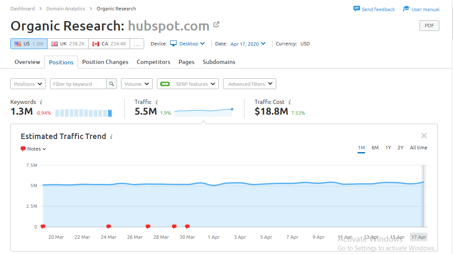Go to the Competitors tab
The image size is (453, 254).
click(x=153, y=62)
